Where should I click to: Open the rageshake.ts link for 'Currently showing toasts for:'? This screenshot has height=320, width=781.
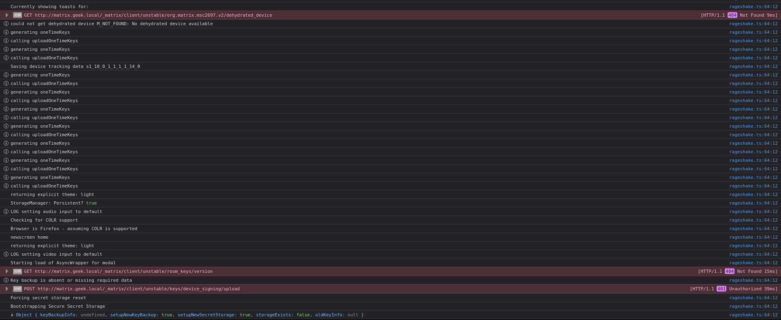tap(753, 7)
